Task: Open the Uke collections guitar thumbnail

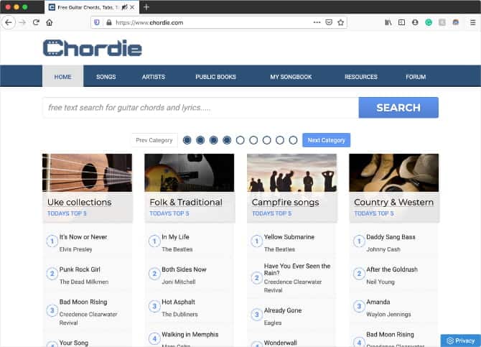Action: [87, 172]
